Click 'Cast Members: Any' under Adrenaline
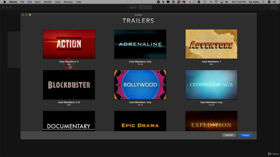The width and height of the screenshot is (280, 157). [140, 61]
